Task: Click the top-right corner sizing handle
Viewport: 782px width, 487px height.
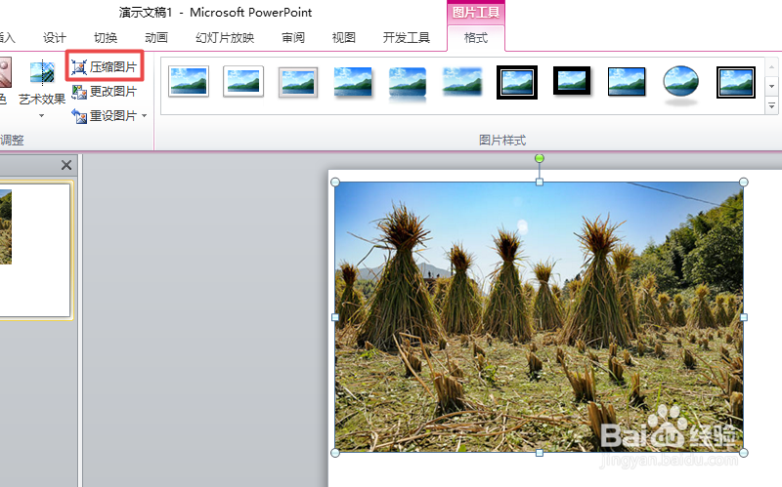Action: point(743,183)
